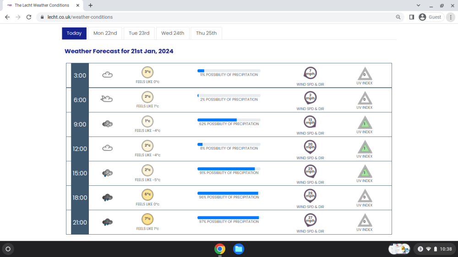The width and height of the screenshot is (458, 257).
Task: Click the 1°c temperature badge at 9:00
Action: coord(147,121)
